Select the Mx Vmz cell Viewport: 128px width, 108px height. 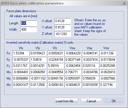point(108,72)
